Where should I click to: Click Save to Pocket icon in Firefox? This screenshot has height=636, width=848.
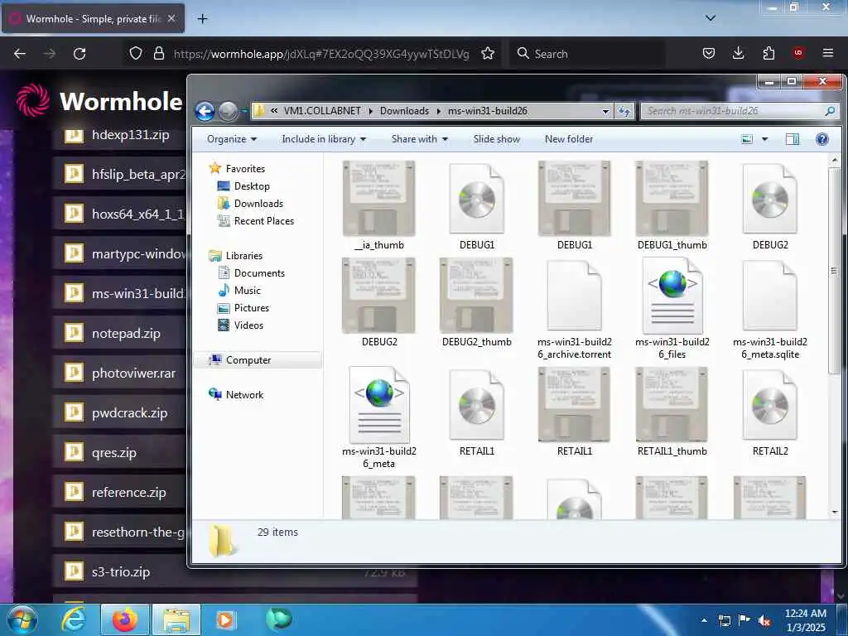tap(709, 53)
